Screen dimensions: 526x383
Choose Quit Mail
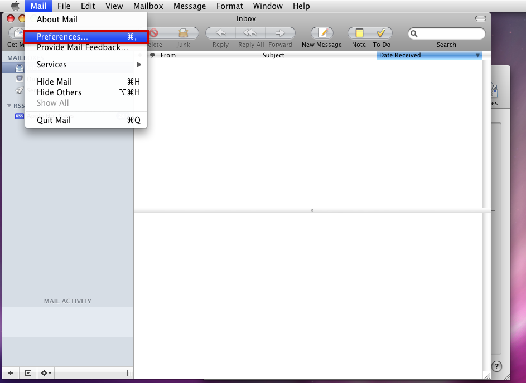click(x=86, y=120)
